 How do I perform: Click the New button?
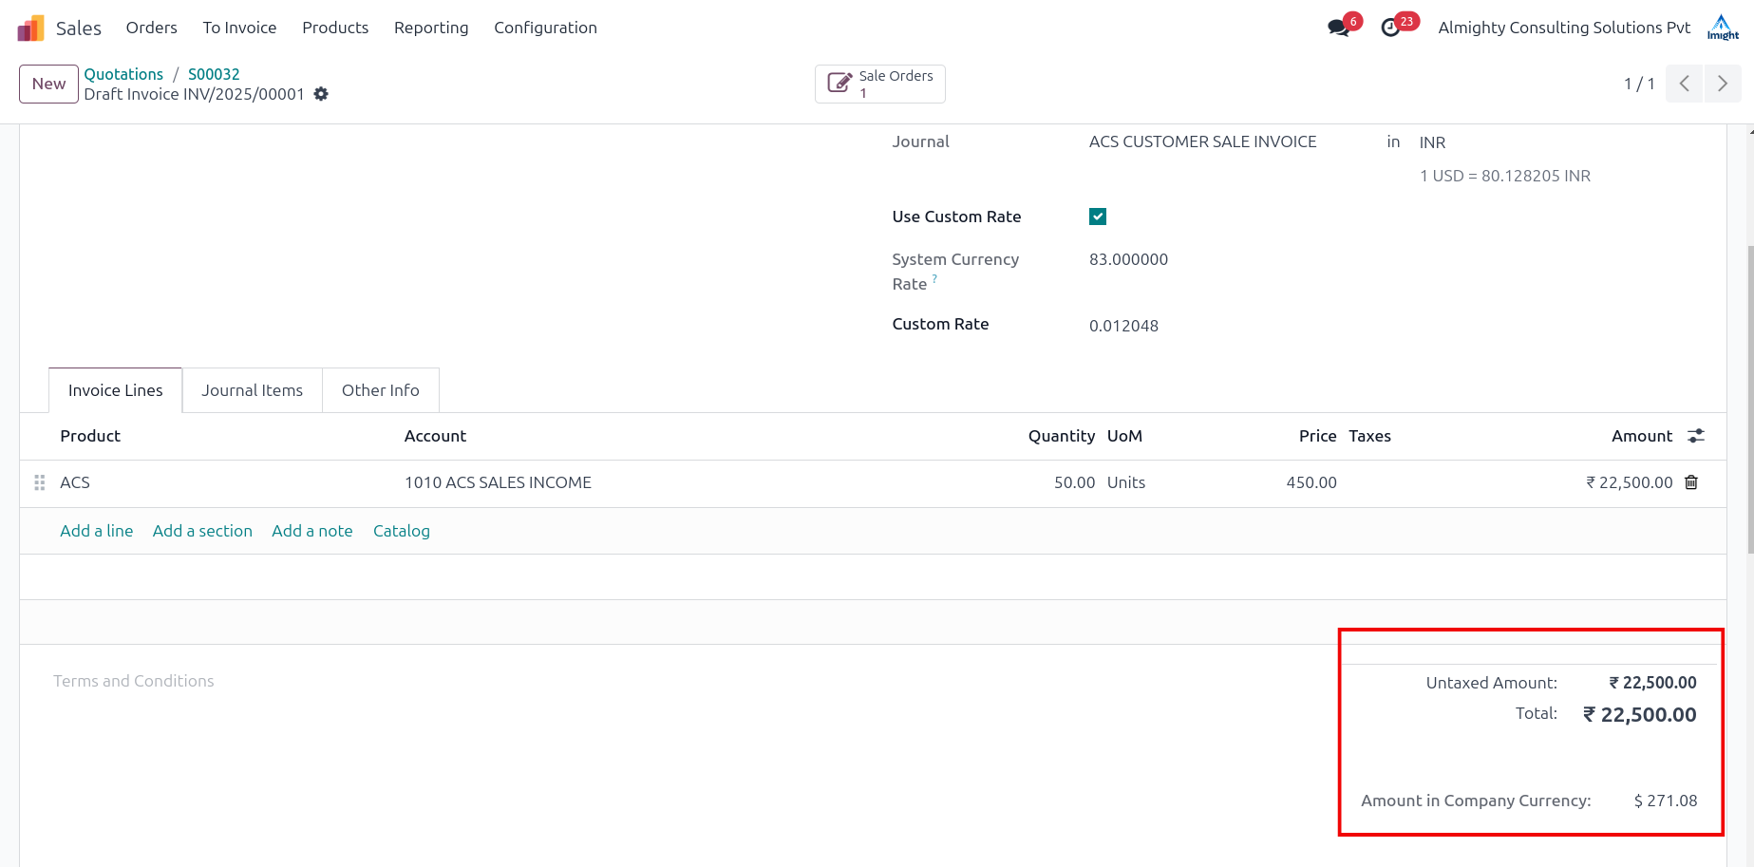48,84
